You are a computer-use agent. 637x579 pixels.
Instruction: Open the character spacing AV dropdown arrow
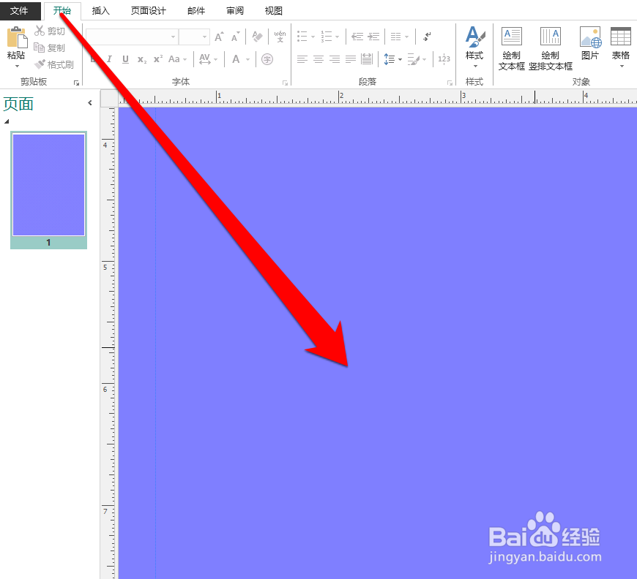coord(216,60)
